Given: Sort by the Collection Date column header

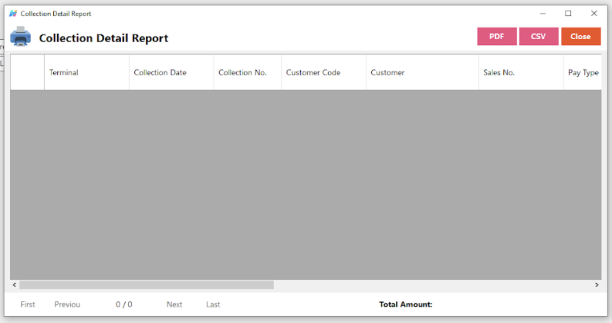Looking at the screenshot, I should click(x=172, y=72).
